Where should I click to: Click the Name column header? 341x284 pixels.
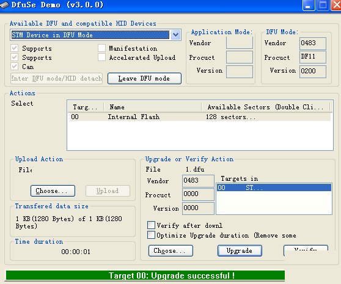coord(153,107)
